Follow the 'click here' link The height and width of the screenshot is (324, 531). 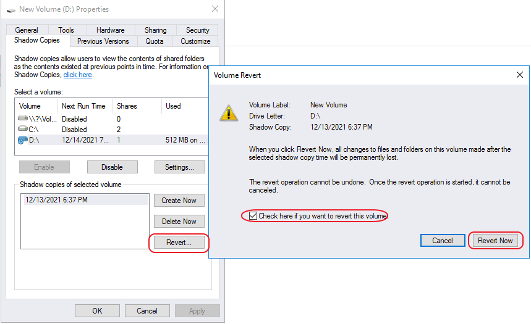77,75
